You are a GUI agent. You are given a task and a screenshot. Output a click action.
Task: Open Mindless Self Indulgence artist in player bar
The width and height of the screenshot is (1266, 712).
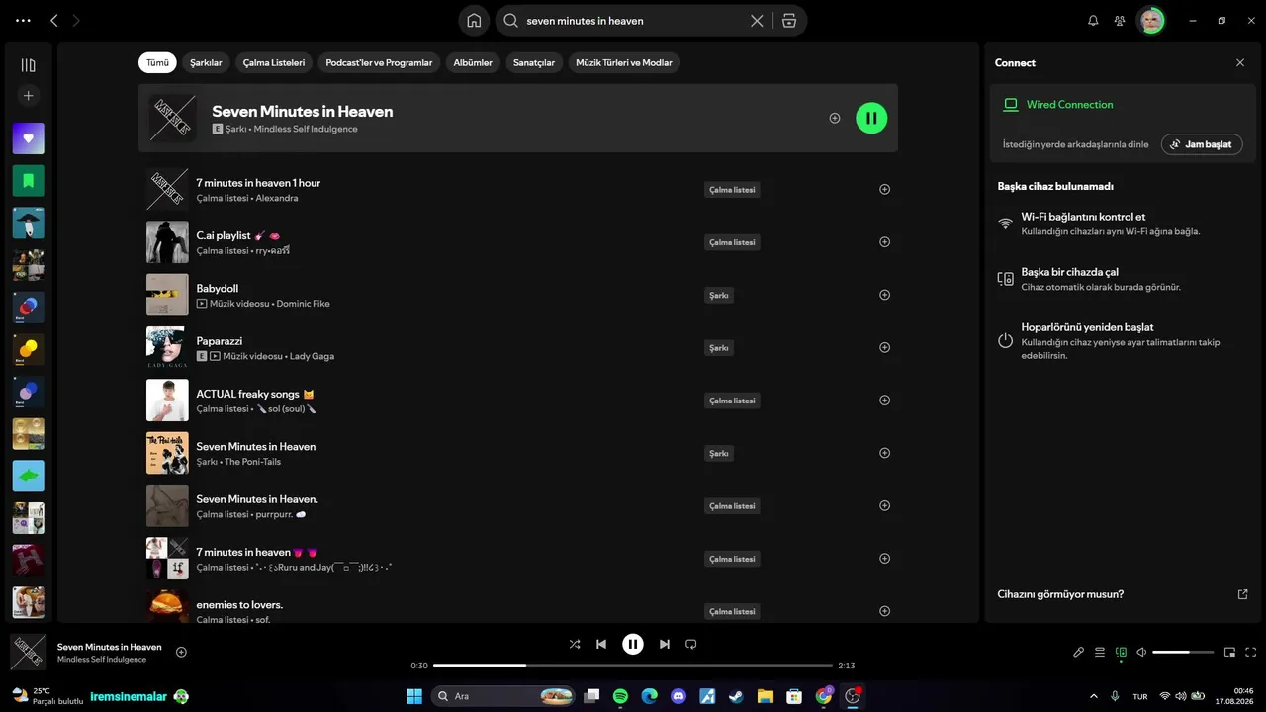102,660
